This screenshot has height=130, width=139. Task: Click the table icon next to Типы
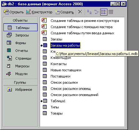coord(45,107)
